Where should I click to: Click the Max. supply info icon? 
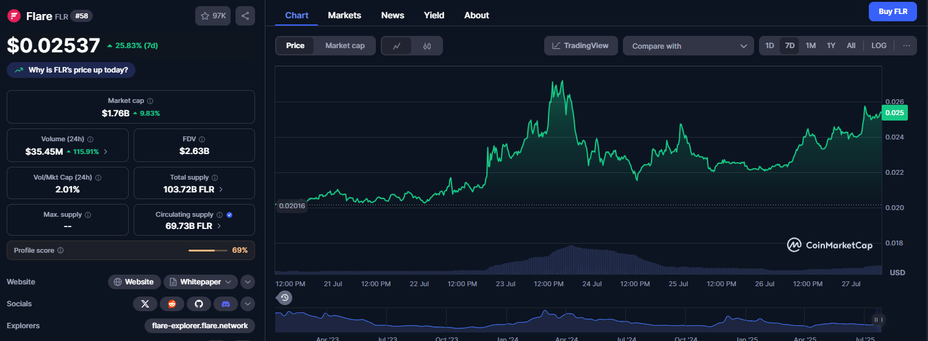[88, 215]
